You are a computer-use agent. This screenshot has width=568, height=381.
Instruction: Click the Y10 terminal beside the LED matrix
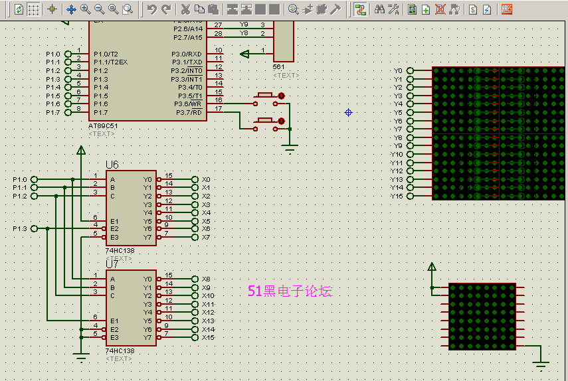[x=410, y=155]
